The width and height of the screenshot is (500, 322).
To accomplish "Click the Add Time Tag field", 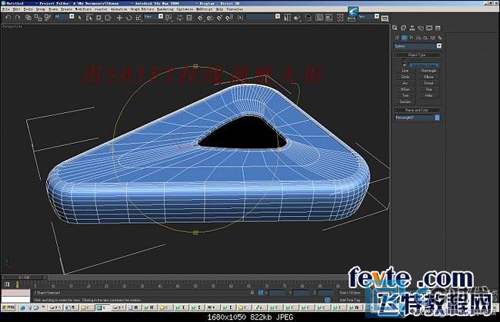I will point(349,300).
